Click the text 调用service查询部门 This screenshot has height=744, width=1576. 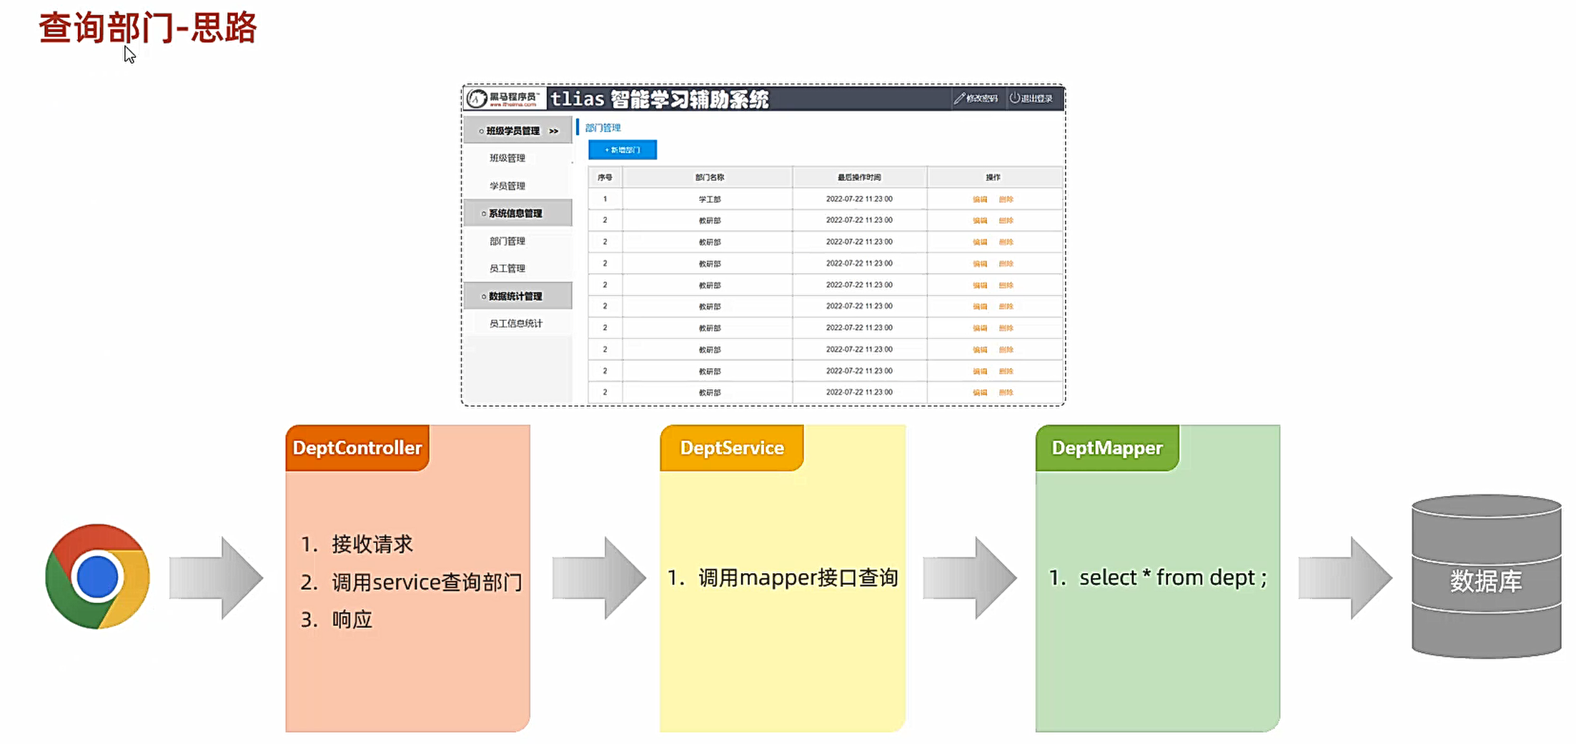(x=427, y=582)
